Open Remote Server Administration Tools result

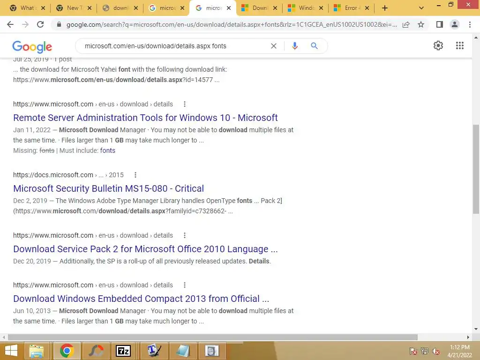point(145,118)
